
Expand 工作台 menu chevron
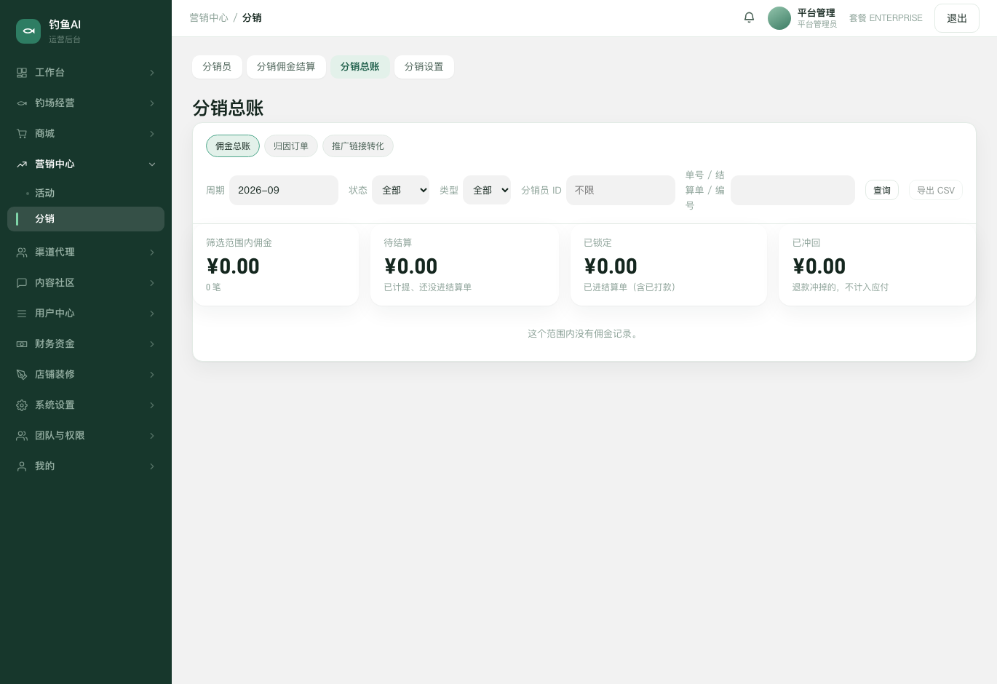pyautogui.click(x=152, y=73)
